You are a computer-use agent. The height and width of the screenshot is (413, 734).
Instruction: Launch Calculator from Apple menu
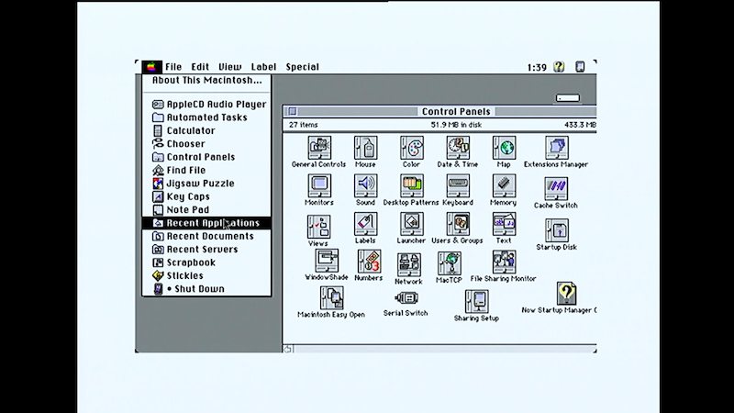pyautogui.click(x=206, y=130)
